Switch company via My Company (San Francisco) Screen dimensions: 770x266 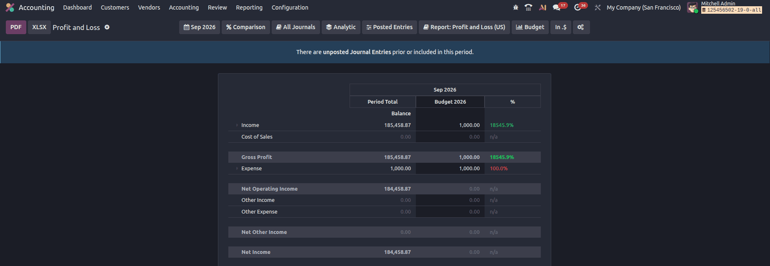[644, 7]
